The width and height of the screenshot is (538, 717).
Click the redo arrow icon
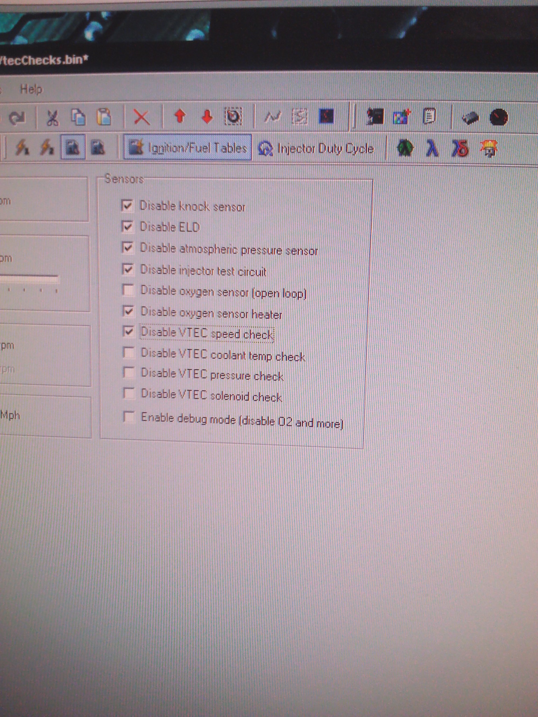coord(16,118)
